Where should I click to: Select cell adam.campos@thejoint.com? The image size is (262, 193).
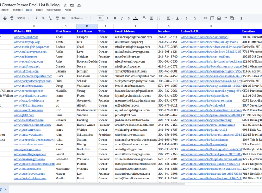(136, 37)
